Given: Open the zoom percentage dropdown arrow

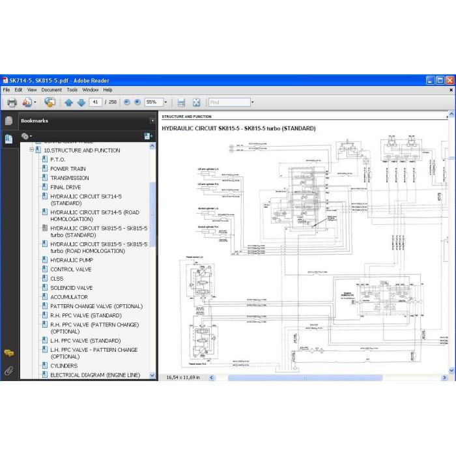Looking at the screenshot, I should (x=165, y=102).
